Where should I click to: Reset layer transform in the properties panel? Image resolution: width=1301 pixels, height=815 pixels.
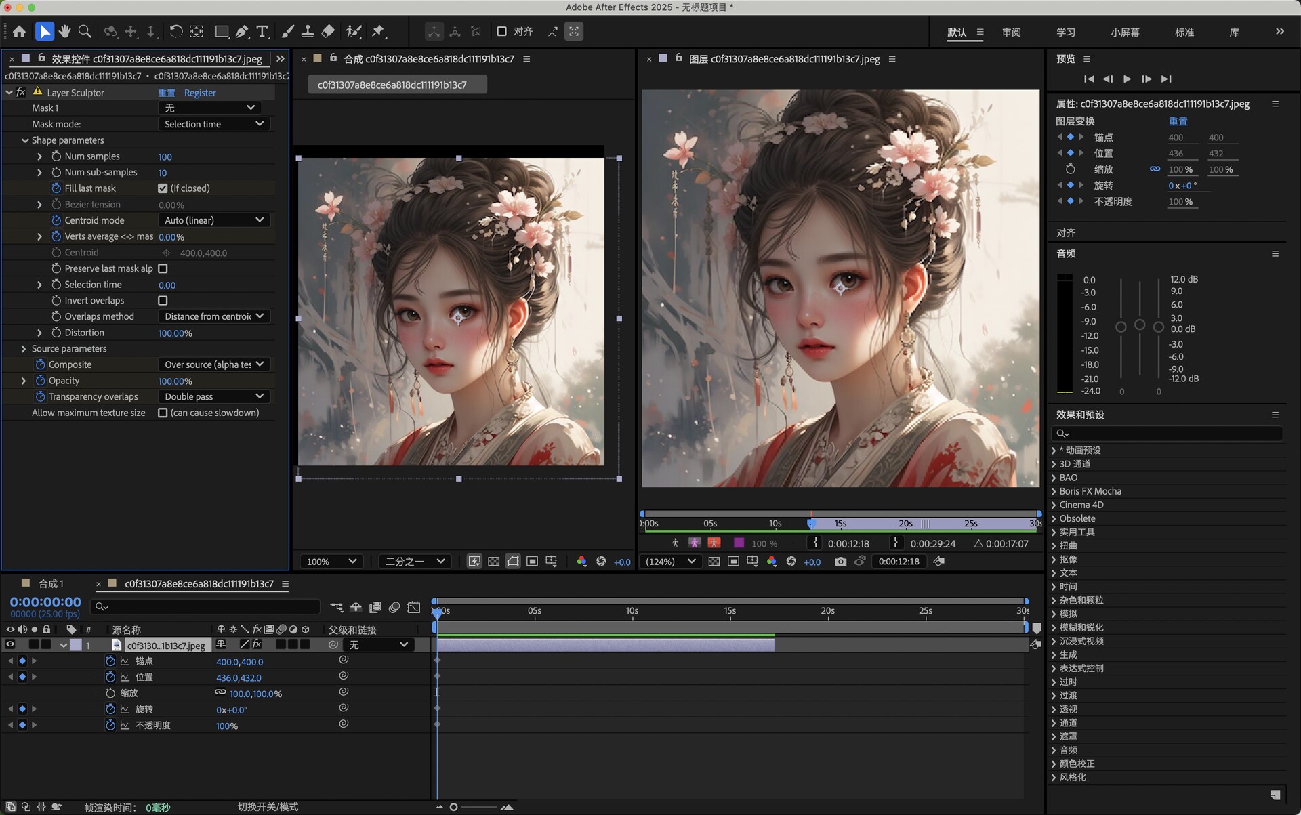tap(1178, 121)
